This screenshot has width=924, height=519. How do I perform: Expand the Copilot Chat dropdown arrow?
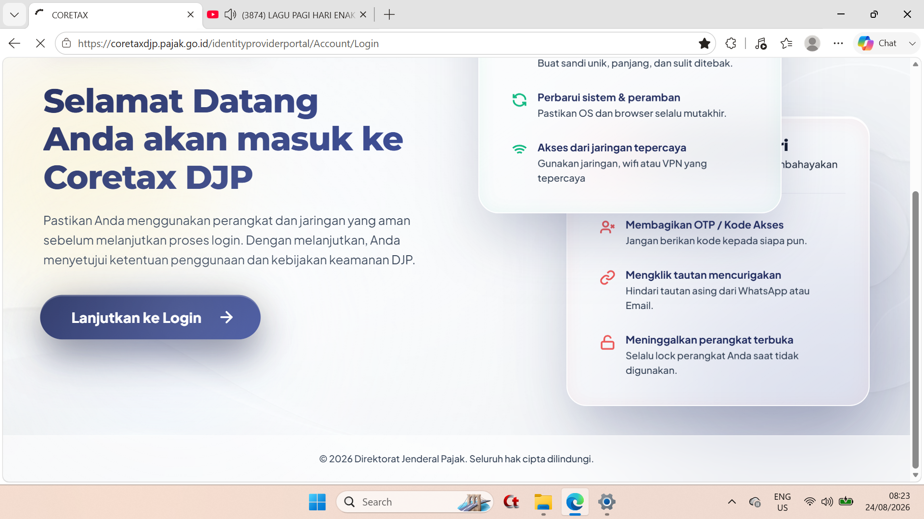pos(912,44)
